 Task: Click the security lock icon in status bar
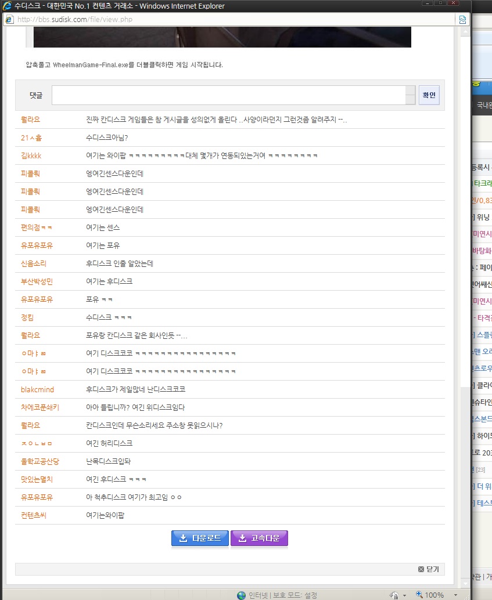(x=394, y=595)
